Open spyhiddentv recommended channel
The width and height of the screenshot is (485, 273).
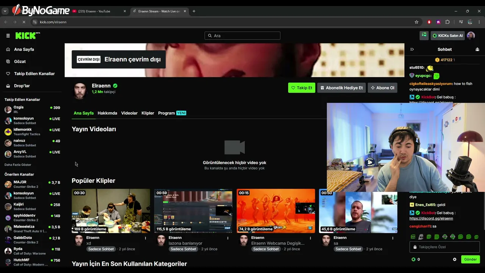(32, 218)
